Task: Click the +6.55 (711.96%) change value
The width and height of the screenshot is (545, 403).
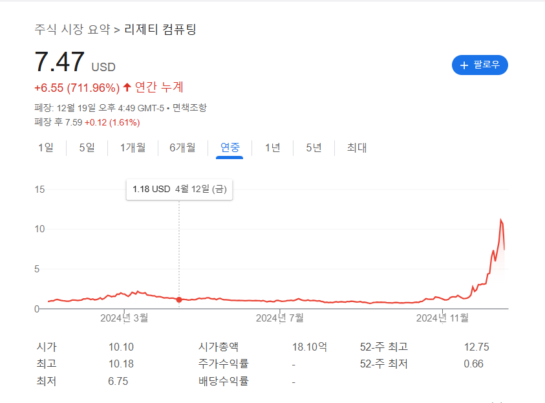Action: (77, 87)
